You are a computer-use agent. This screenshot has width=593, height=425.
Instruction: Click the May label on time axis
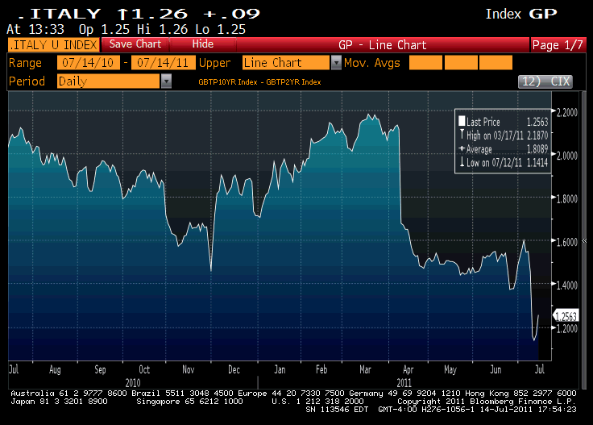coord(450,369)
